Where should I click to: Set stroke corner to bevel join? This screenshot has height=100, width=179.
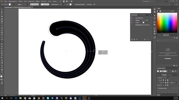coord(168,83)
